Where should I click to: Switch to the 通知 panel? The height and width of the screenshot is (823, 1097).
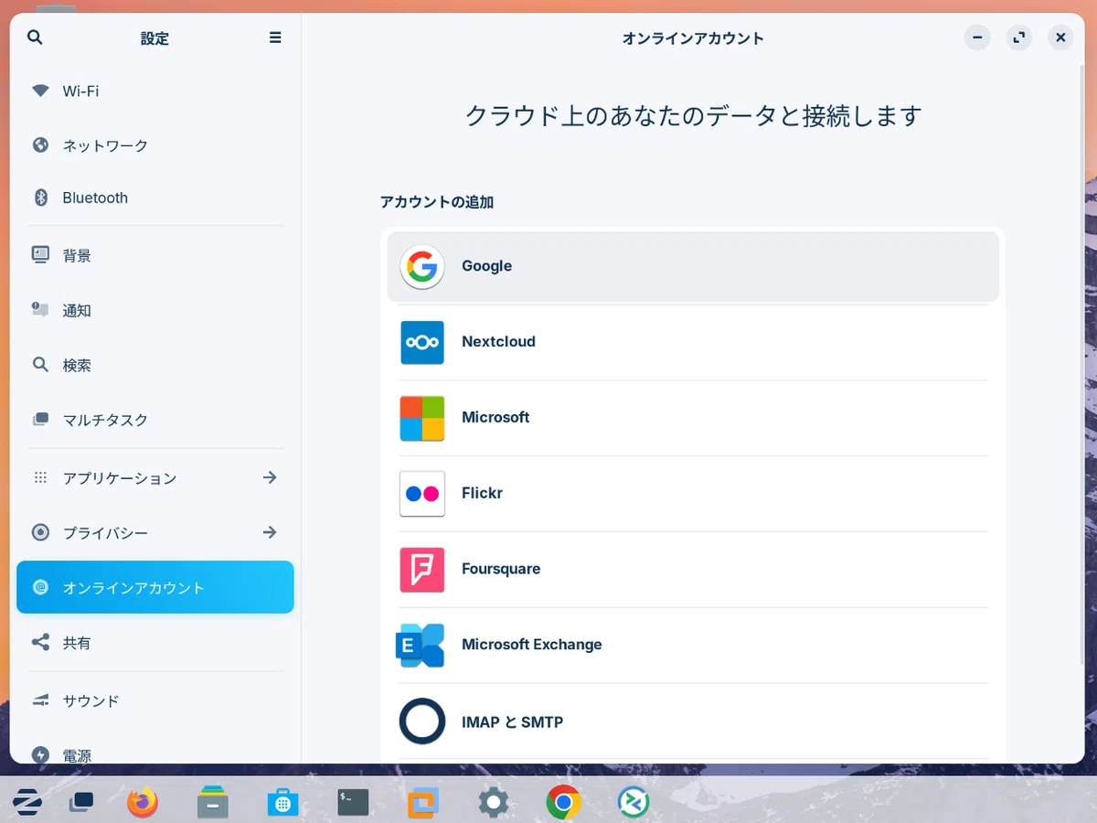[155, 310]
